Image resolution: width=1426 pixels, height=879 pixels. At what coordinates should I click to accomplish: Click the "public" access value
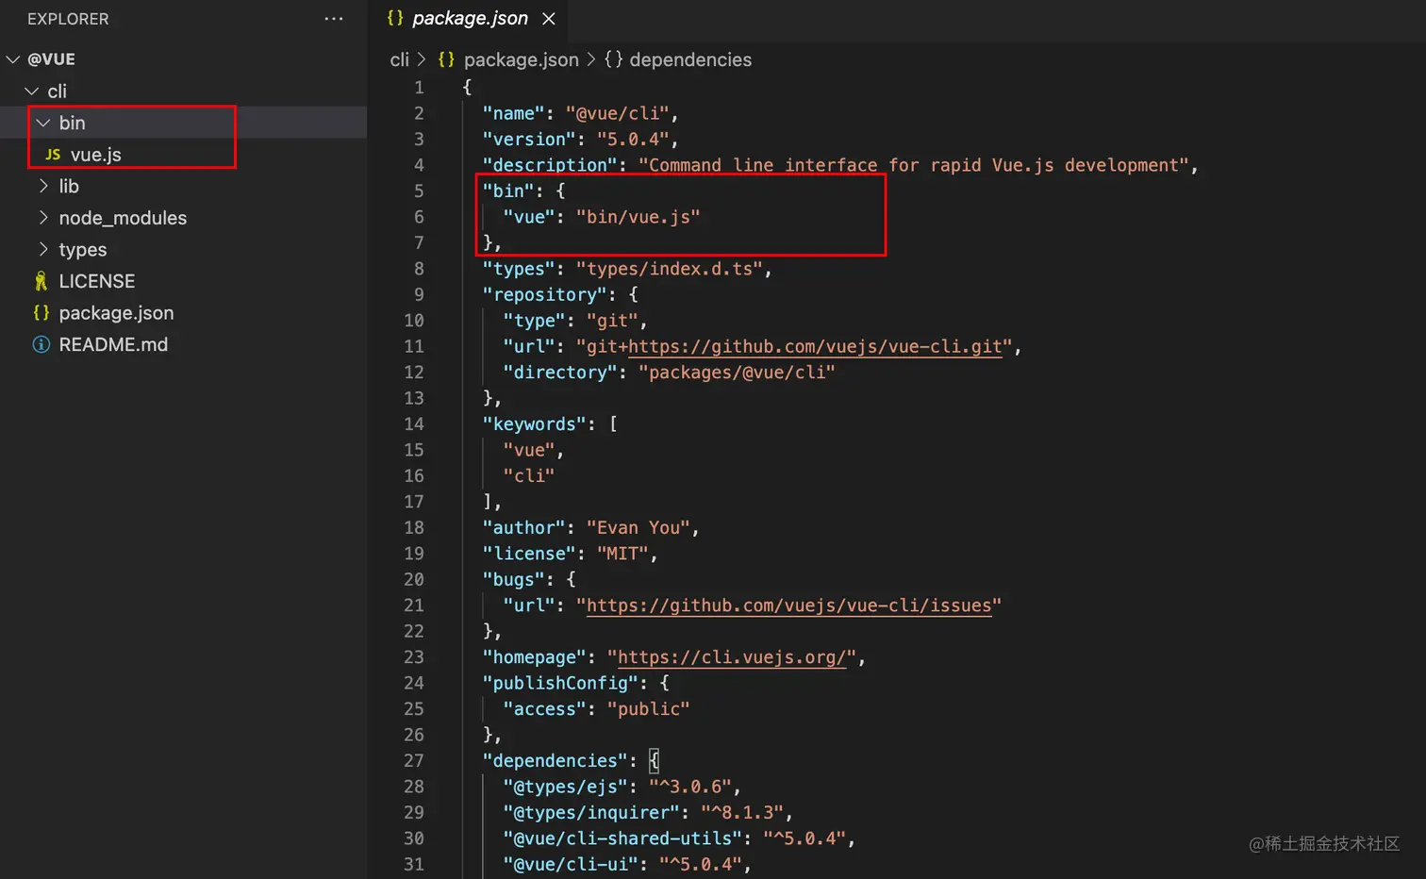649,709
